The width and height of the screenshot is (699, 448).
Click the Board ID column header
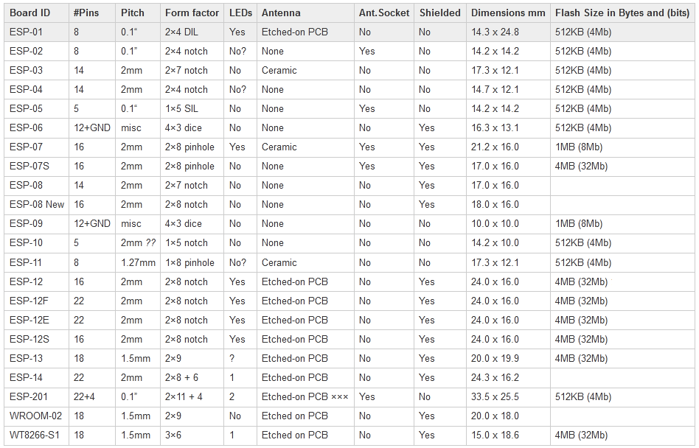pyautogui.click(x=29, y=13)
